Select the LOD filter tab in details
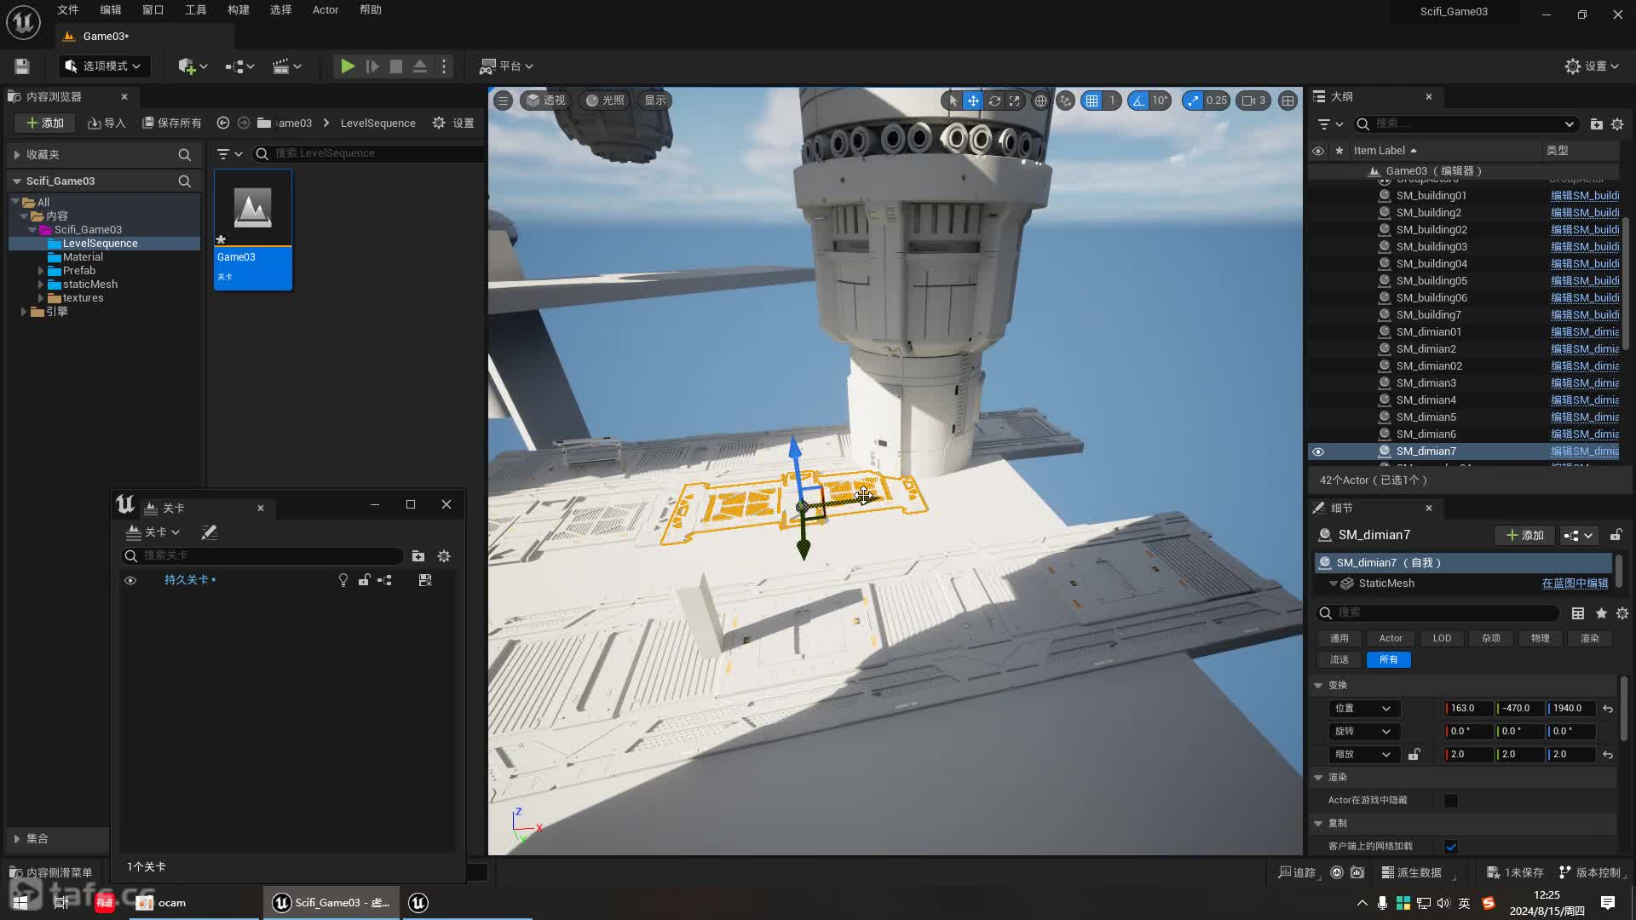 click(x=1442, y=638)
